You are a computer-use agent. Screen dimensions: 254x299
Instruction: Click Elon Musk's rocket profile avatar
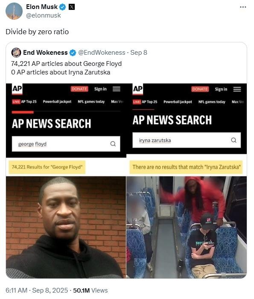(14, 11)
